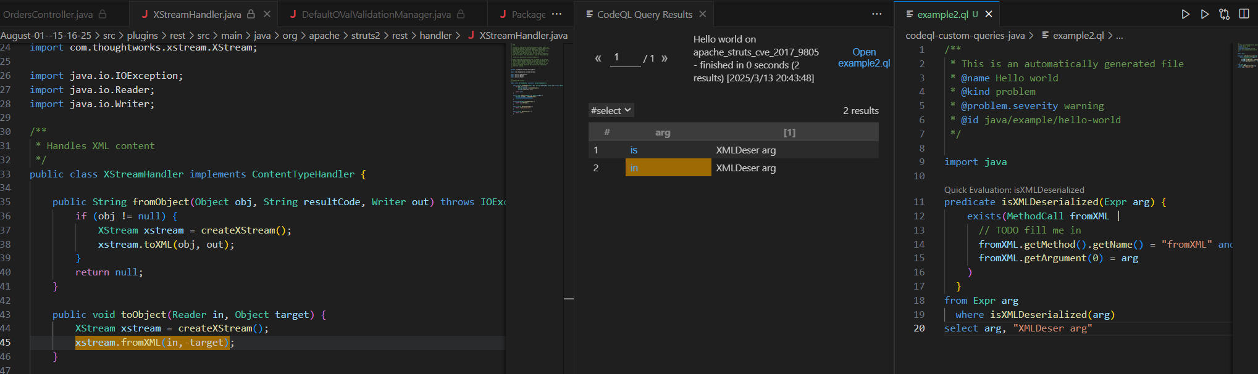Close the XStreamHandler.java tab
The width and height of the screenshot is (1258, 374).
coord(267,14)
